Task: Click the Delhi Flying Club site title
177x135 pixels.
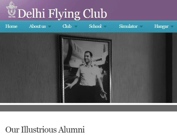Action: (62, 14)
